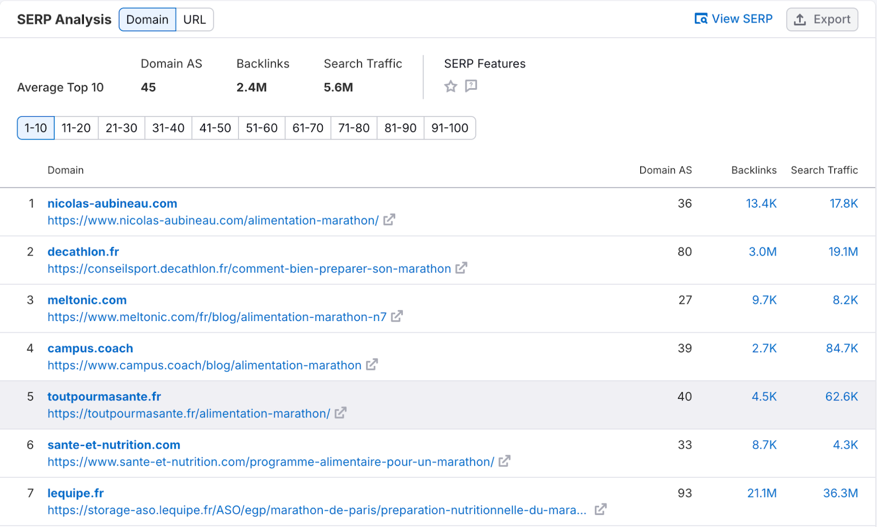The height and width of the screenshot is (527, 877).
Task: Open campus.coach blog alimentation-marathon URL
Action: point(204,365)
